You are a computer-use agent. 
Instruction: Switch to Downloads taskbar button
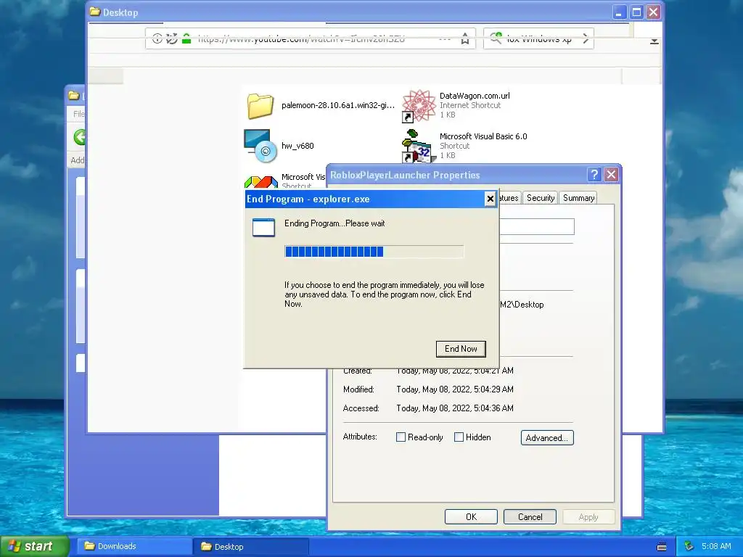134,546
